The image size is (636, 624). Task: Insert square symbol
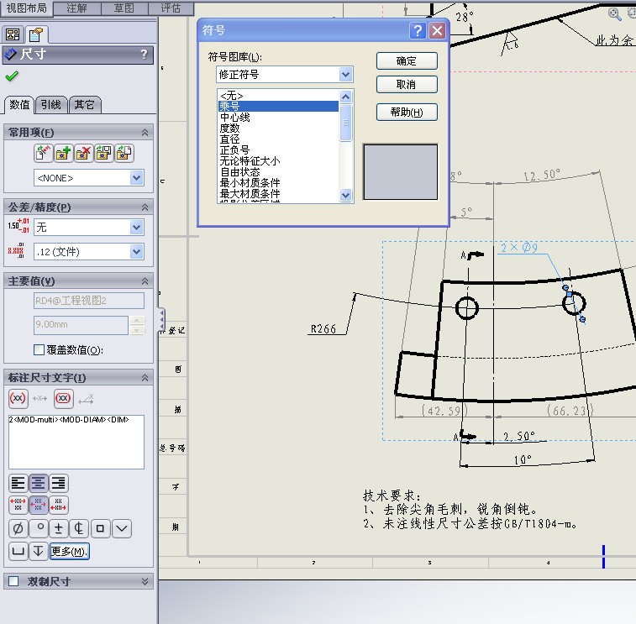tap(100, 528)
